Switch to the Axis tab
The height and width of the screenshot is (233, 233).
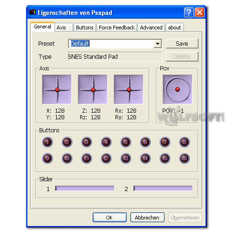click(x=64, y=27)
